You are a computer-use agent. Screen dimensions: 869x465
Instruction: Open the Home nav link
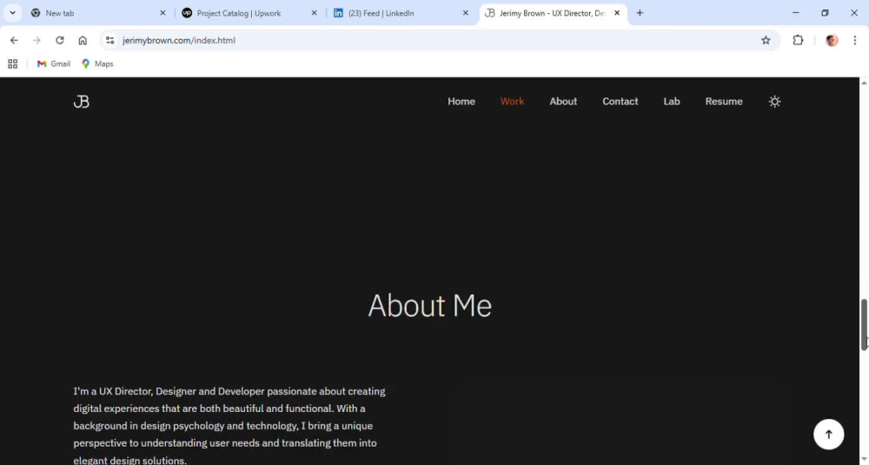(x=461, y=102)
